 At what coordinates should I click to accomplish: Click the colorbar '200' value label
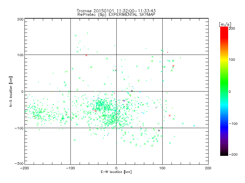(x=232, y=28)
